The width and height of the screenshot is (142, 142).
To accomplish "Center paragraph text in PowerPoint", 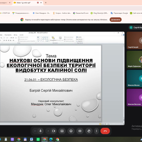I will click(6, 40).
